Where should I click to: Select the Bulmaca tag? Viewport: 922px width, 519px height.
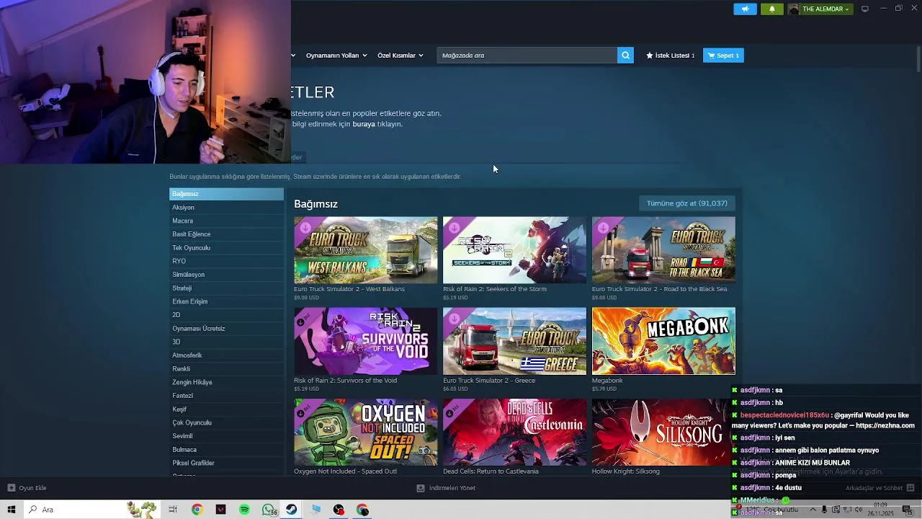click(226, 450)
